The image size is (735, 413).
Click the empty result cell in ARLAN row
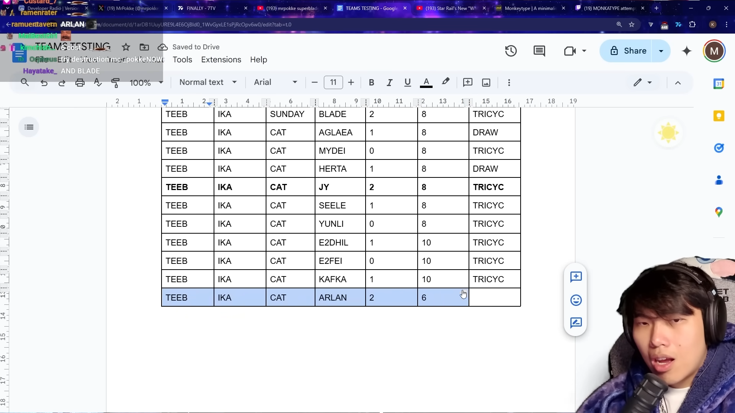(495, 298)
